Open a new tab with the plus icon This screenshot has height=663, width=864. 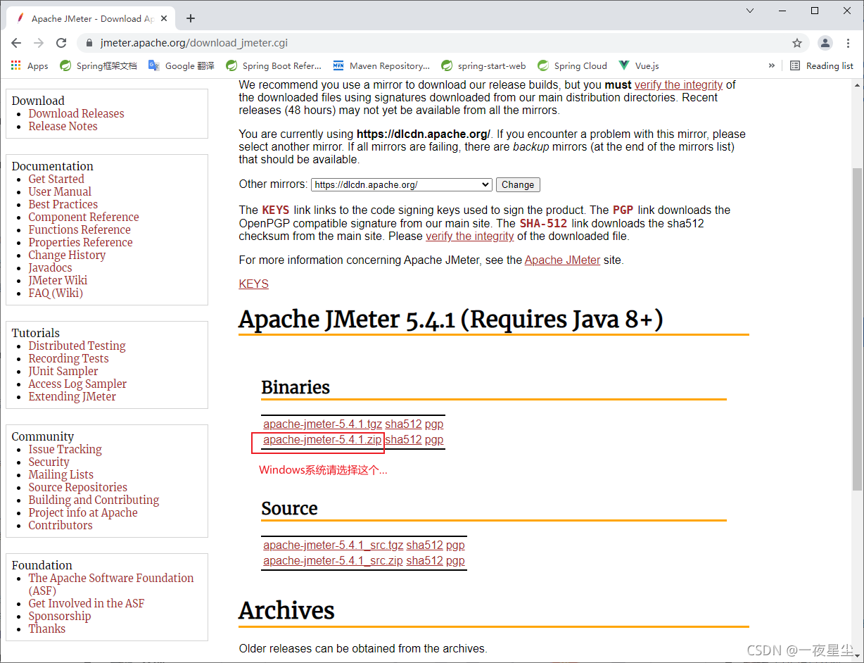[191, 18]
